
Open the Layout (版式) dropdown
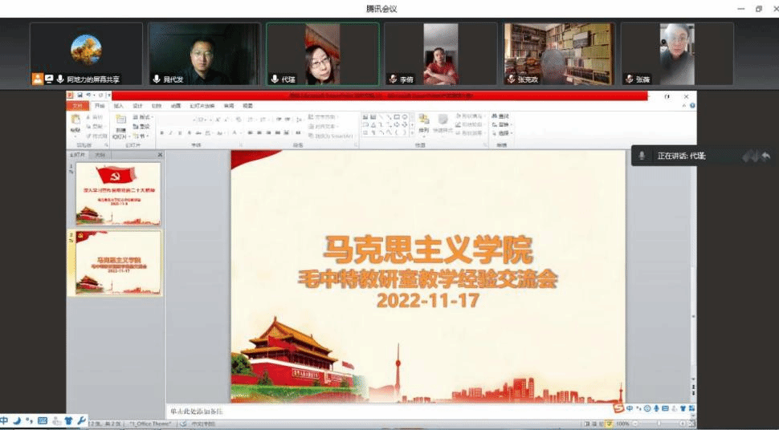click(142, 117)
